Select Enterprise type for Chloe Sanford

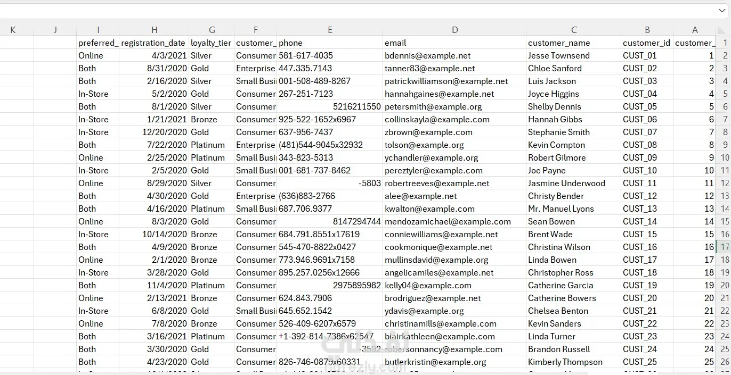(256, 69)
